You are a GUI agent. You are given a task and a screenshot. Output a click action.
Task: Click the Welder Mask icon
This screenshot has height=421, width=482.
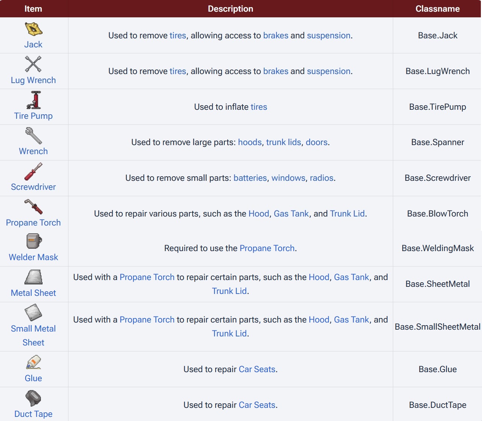(34, 241)
